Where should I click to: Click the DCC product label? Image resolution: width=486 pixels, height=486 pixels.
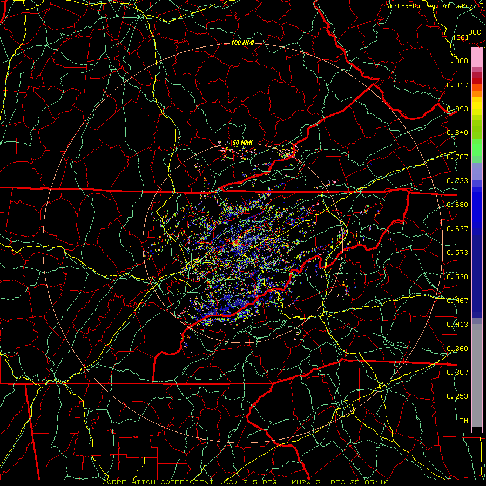tap(474, 32)
